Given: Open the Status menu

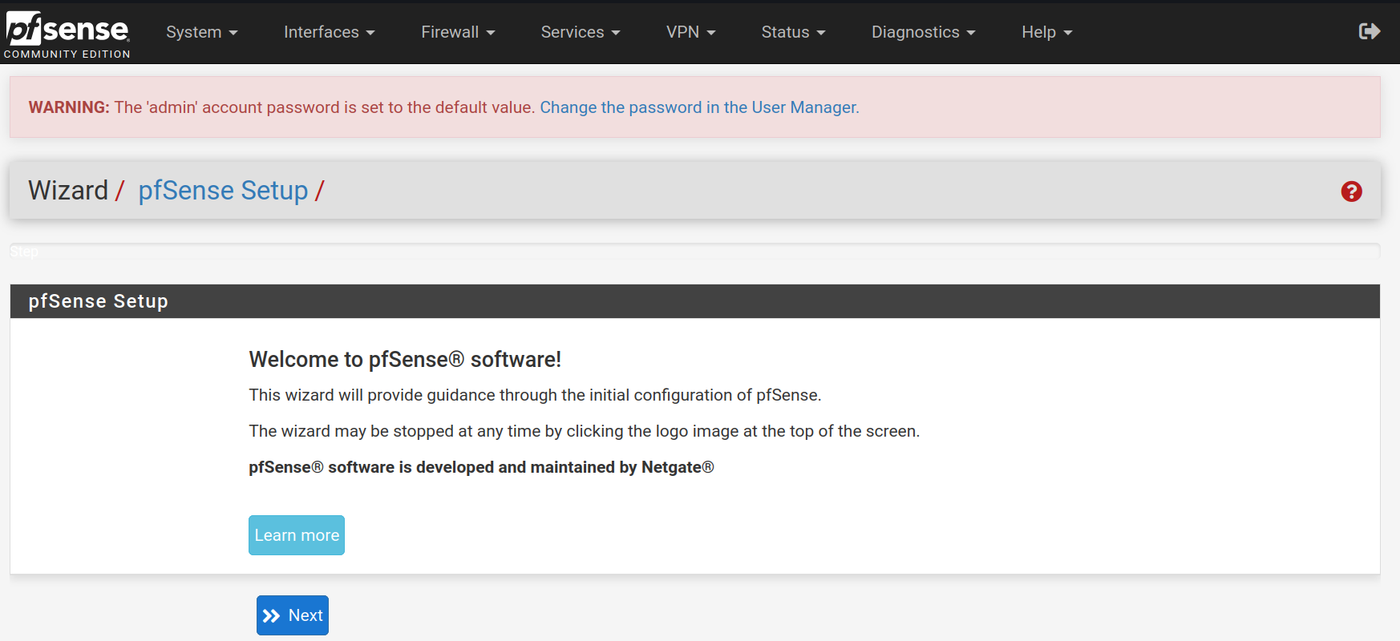Looking at the screenshot, I should point(793,32).
